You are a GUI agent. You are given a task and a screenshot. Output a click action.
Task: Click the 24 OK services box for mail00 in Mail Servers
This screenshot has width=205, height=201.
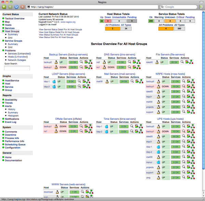[x=123, y=82]
